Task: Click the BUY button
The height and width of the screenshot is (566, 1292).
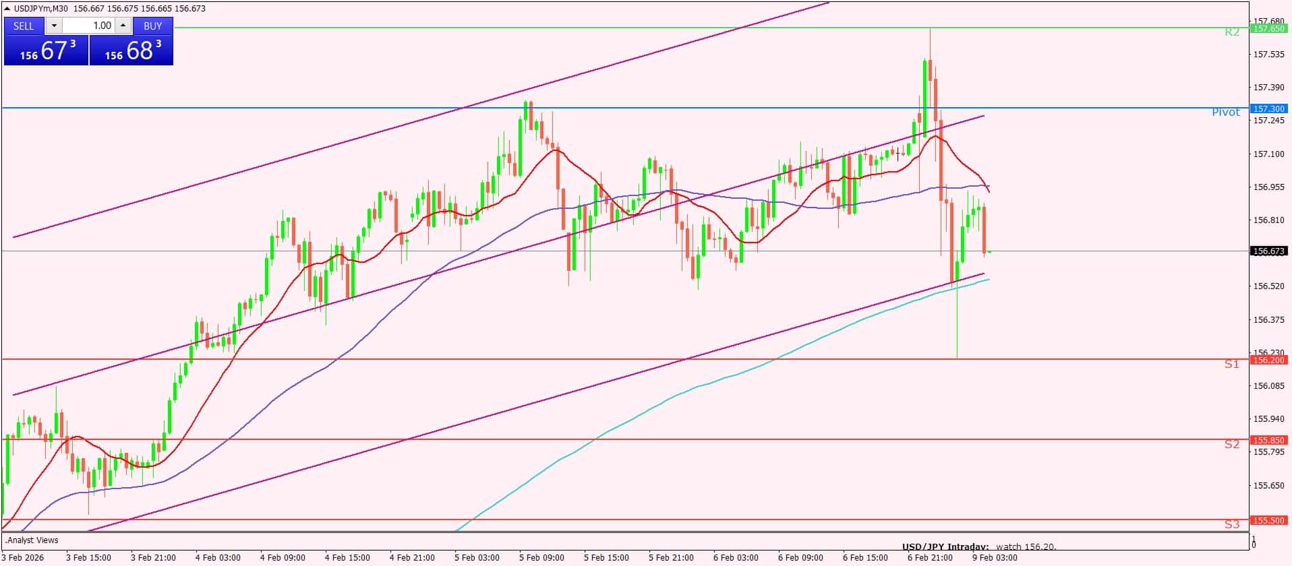Action: coord(153,26)
